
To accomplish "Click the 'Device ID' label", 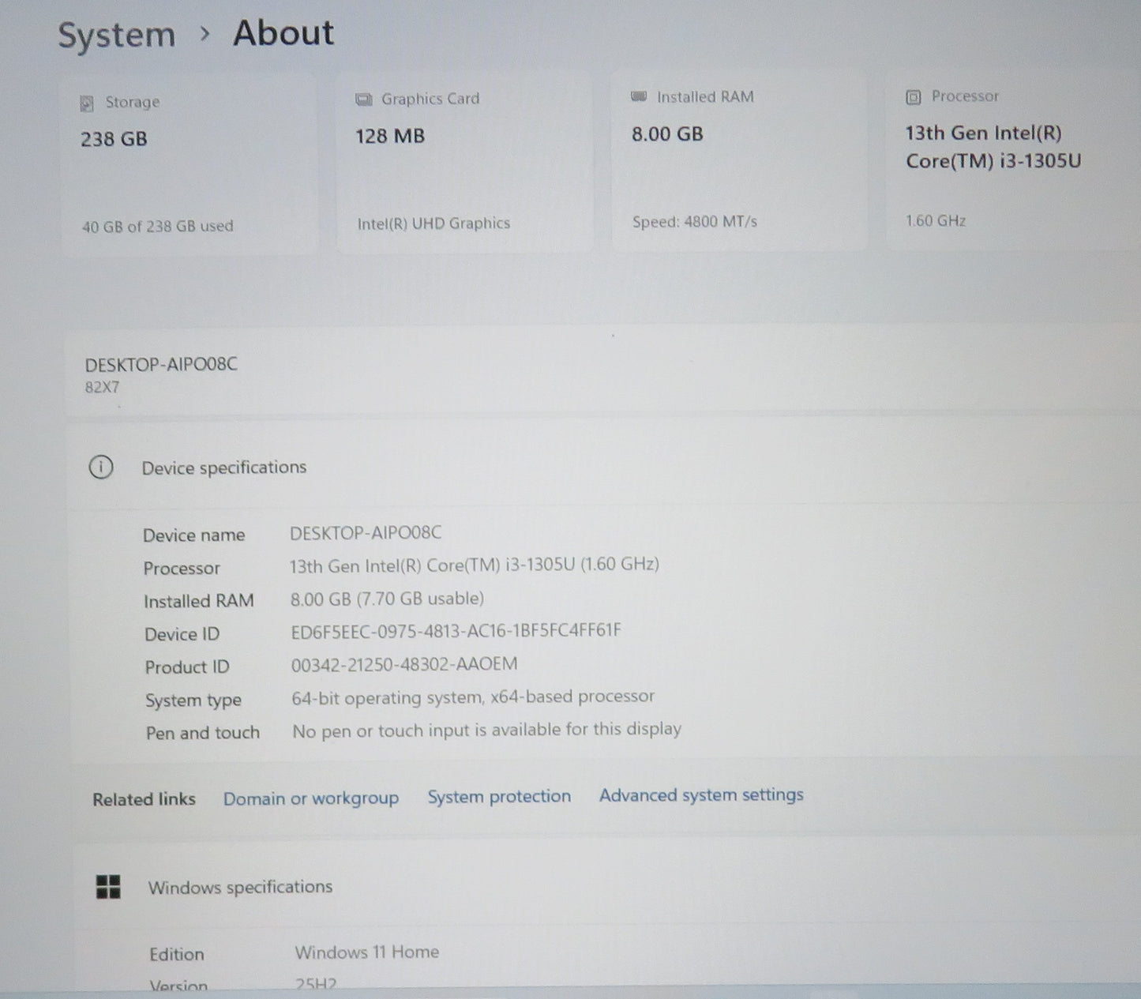I will pyautogui.click(x=182, y=634).
